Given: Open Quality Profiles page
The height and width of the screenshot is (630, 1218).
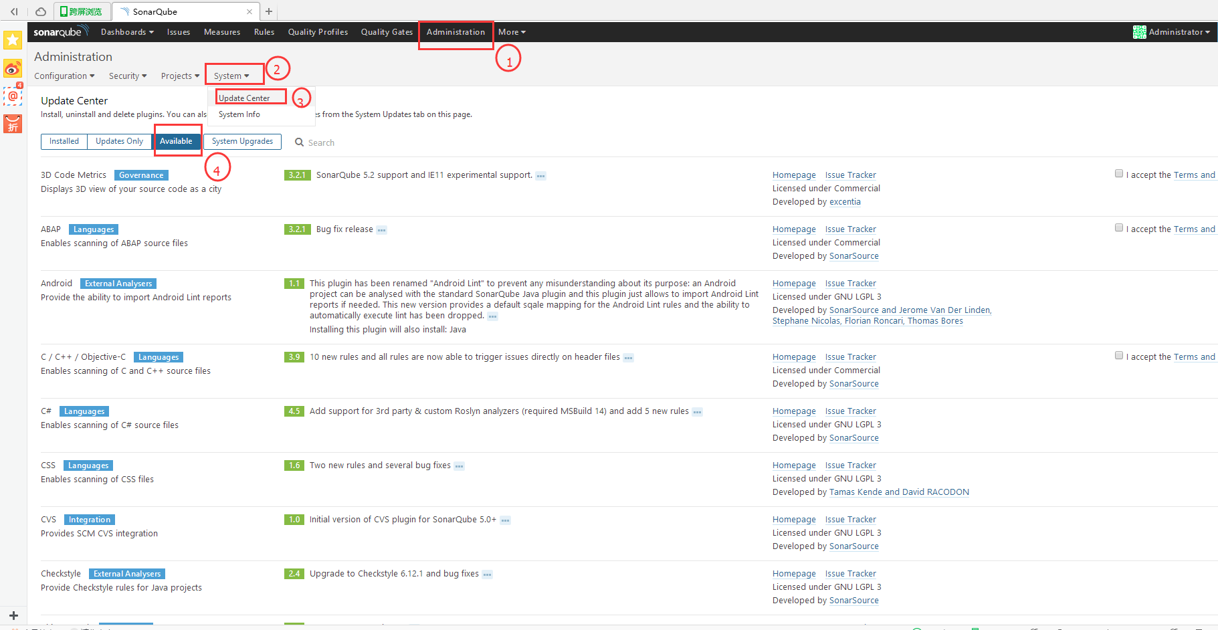Looking at the screenshot, I should pyautogui.click(x=318, y=32).
